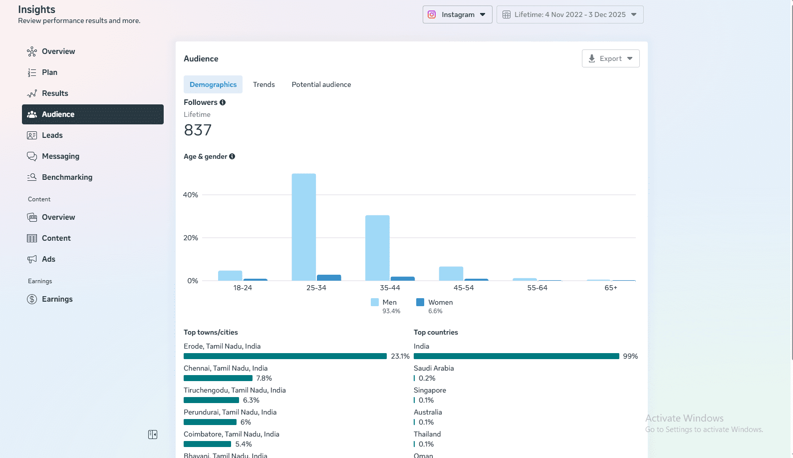Switch to the Potential audience tab
Viewport: 793px width, 458px height.
click(321, 84)
